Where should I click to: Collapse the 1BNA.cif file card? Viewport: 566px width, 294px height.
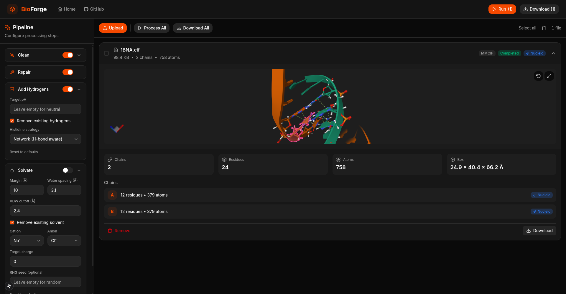pos(553,53)
